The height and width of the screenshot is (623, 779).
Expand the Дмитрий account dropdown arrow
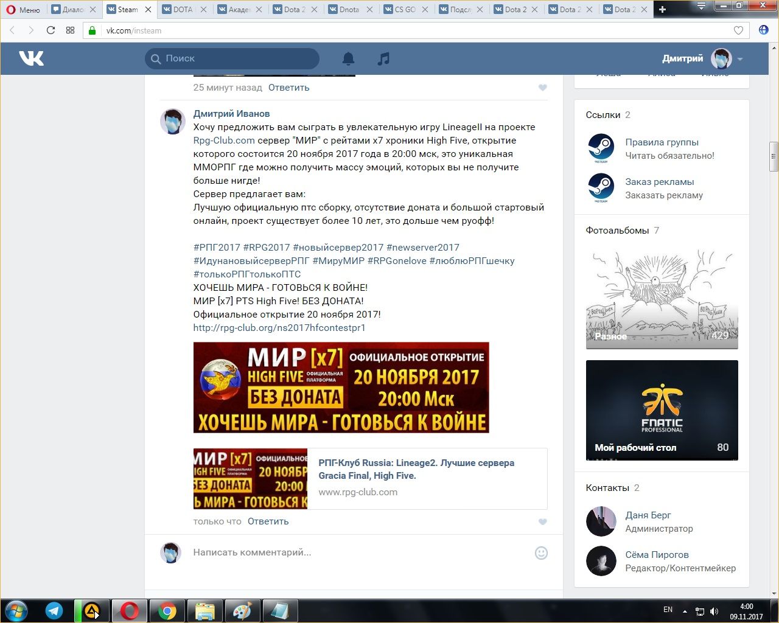[740, 59]
